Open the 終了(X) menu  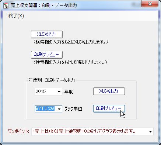tap(16, 16)
